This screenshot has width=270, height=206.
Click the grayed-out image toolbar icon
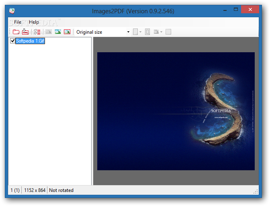[48, 32]
